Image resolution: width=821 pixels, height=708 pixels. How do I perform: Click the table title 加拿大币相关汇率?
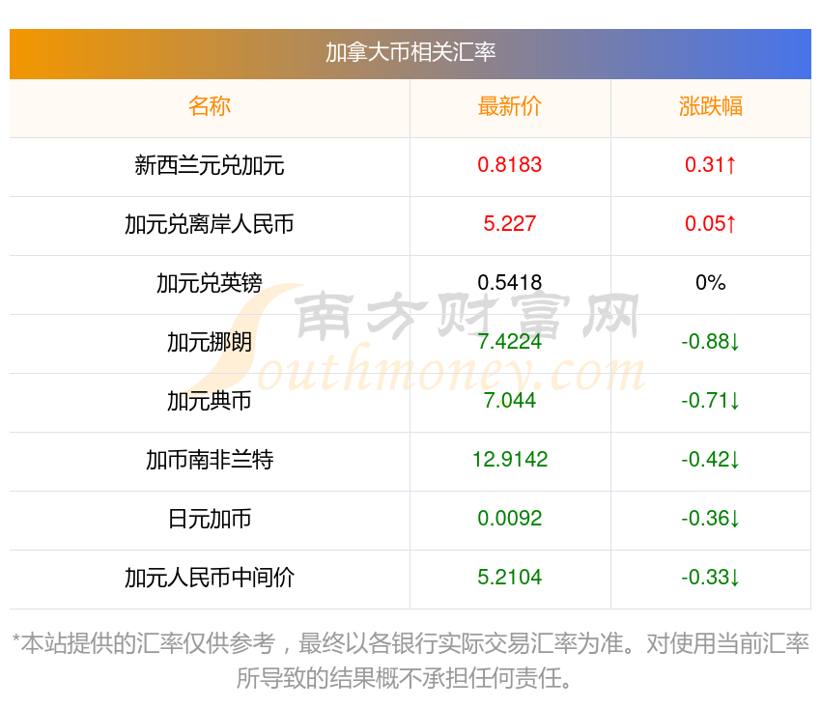[x=410, y=52]
